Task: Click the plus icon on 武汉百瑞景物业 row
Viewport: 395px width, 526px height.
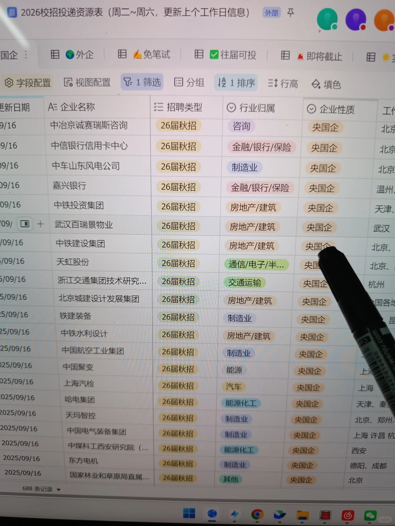Action: 41,224
